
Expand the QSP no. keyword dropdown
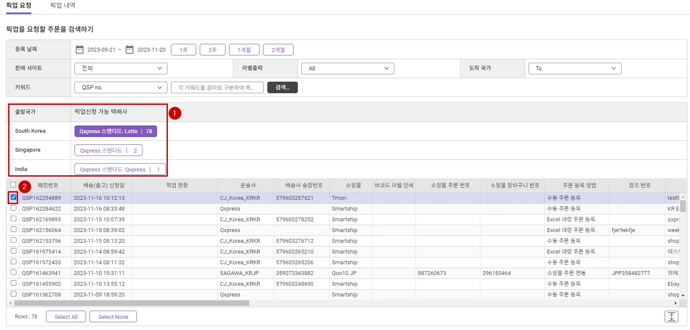[121, 87]
